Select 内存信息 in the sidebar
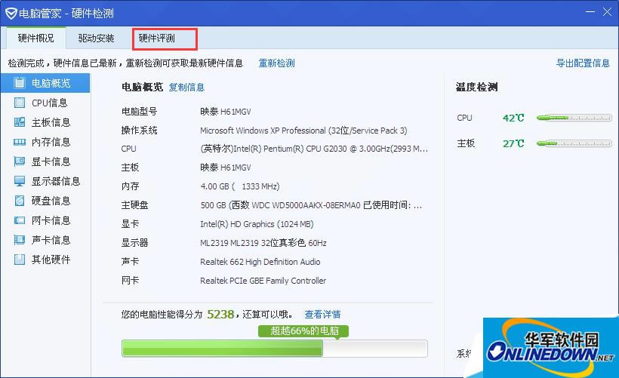The image size is (619, 378). click(x=45, y=142)
